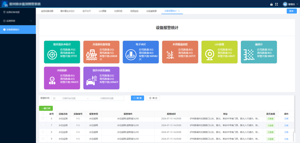Close the 设备报警统计 tab with its x
This screenshot has height=143, width=300.
(x=179, y=11)
